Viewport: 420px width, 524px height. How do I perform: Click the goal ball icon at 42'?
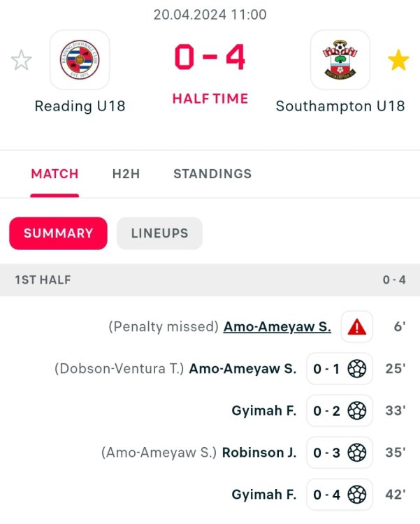coord(356,495)
